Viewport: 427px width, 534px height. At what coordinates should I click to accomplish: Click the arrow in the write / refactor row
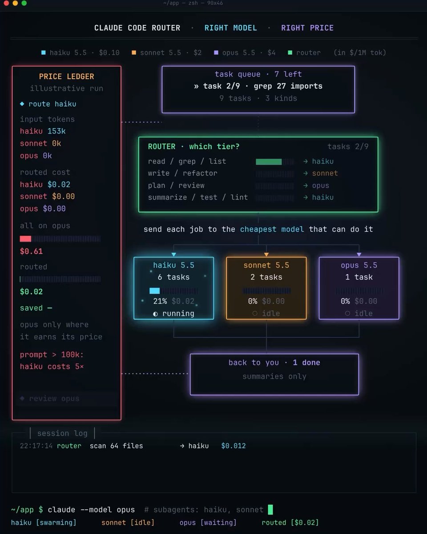305,173
